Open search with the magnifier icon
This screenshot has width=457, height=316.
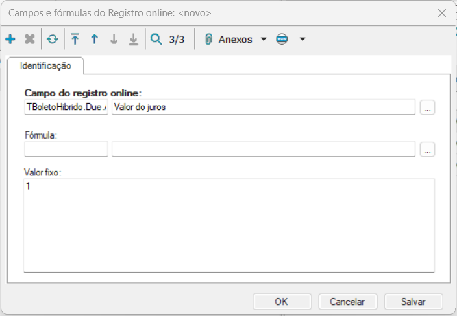point(156,39)
